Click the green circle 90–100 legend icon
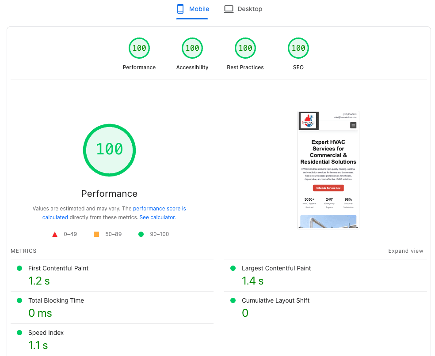This screenshot has width=435, height=356. pyautogui.click(x=141, y=234)
